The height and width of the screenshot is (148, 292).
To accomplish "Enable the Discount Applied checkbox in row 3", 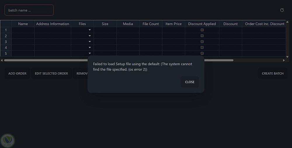I will point(202,42).
